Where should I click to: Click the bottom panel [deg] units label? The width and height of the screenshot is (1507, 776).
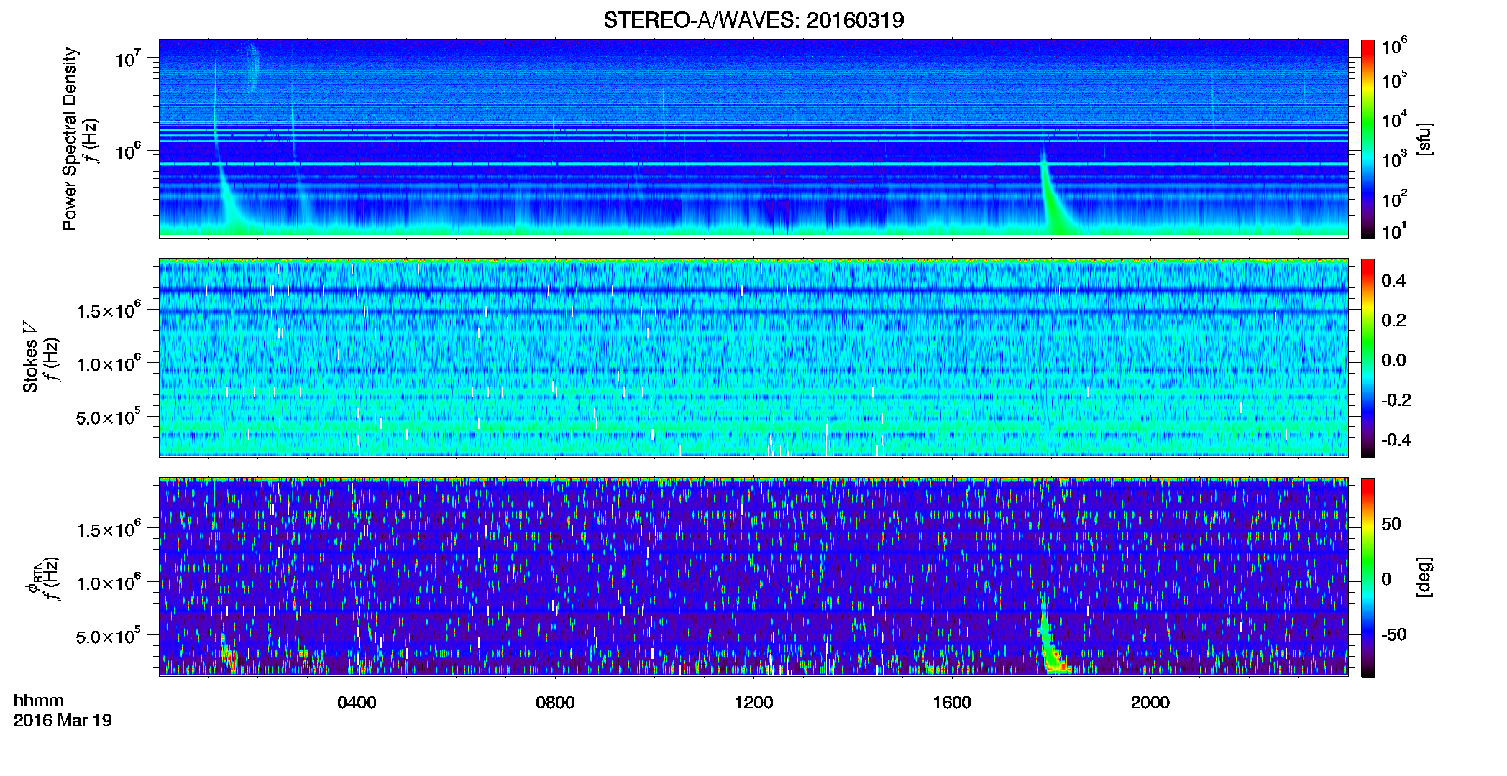point(1424,577)
